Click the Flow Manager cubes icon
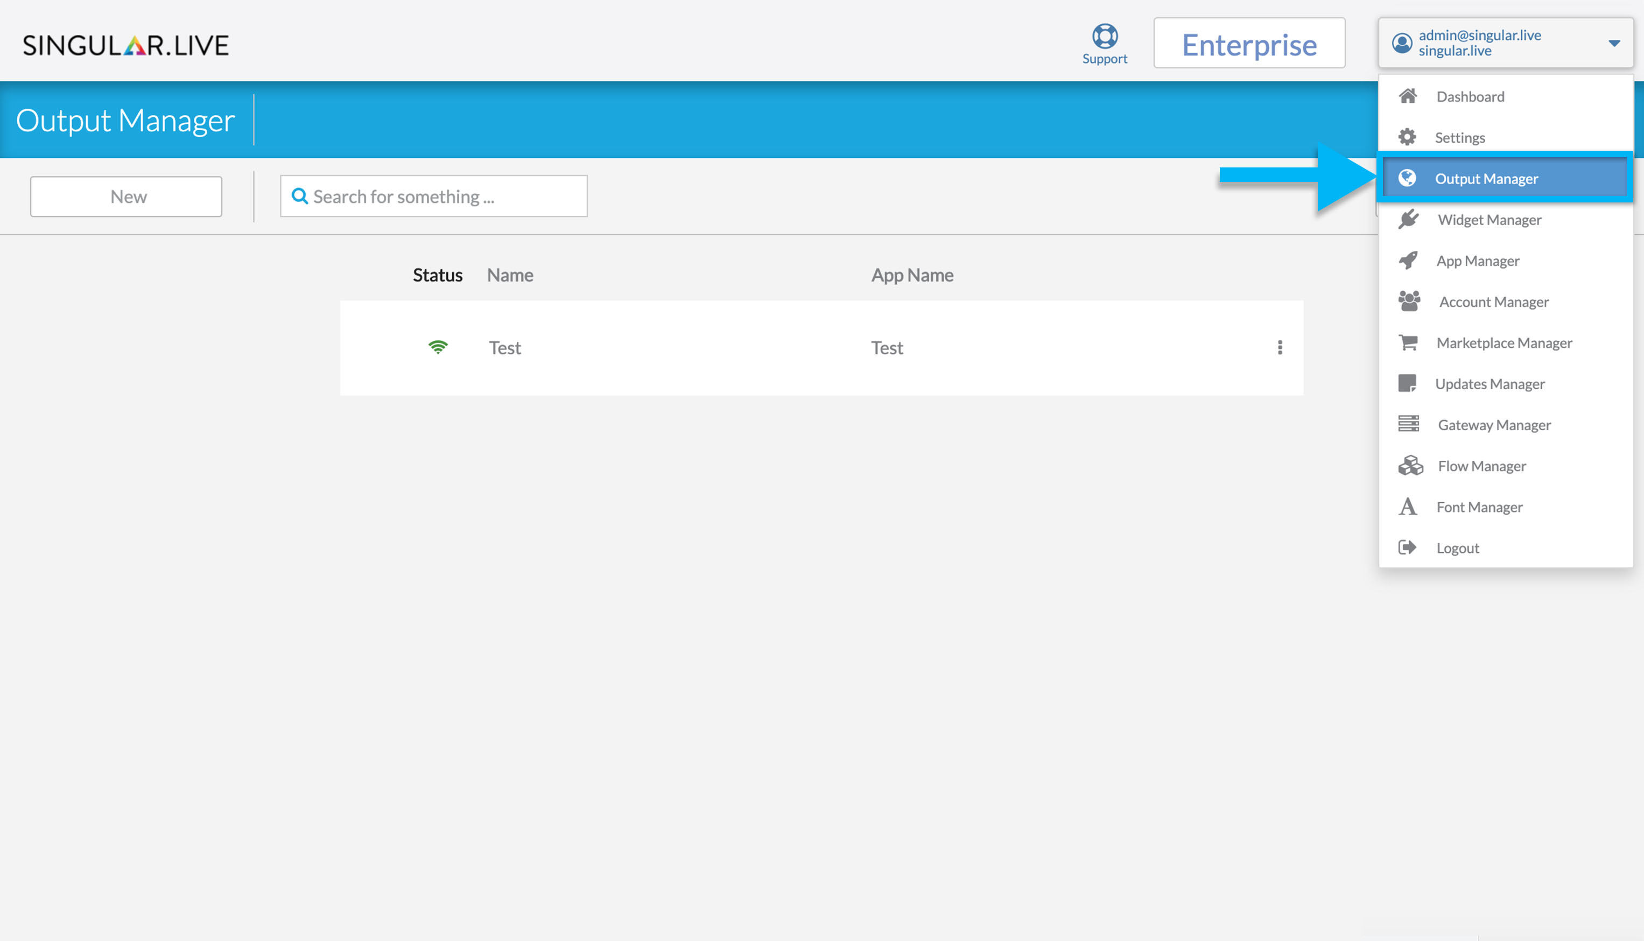 pos(1410,465)
